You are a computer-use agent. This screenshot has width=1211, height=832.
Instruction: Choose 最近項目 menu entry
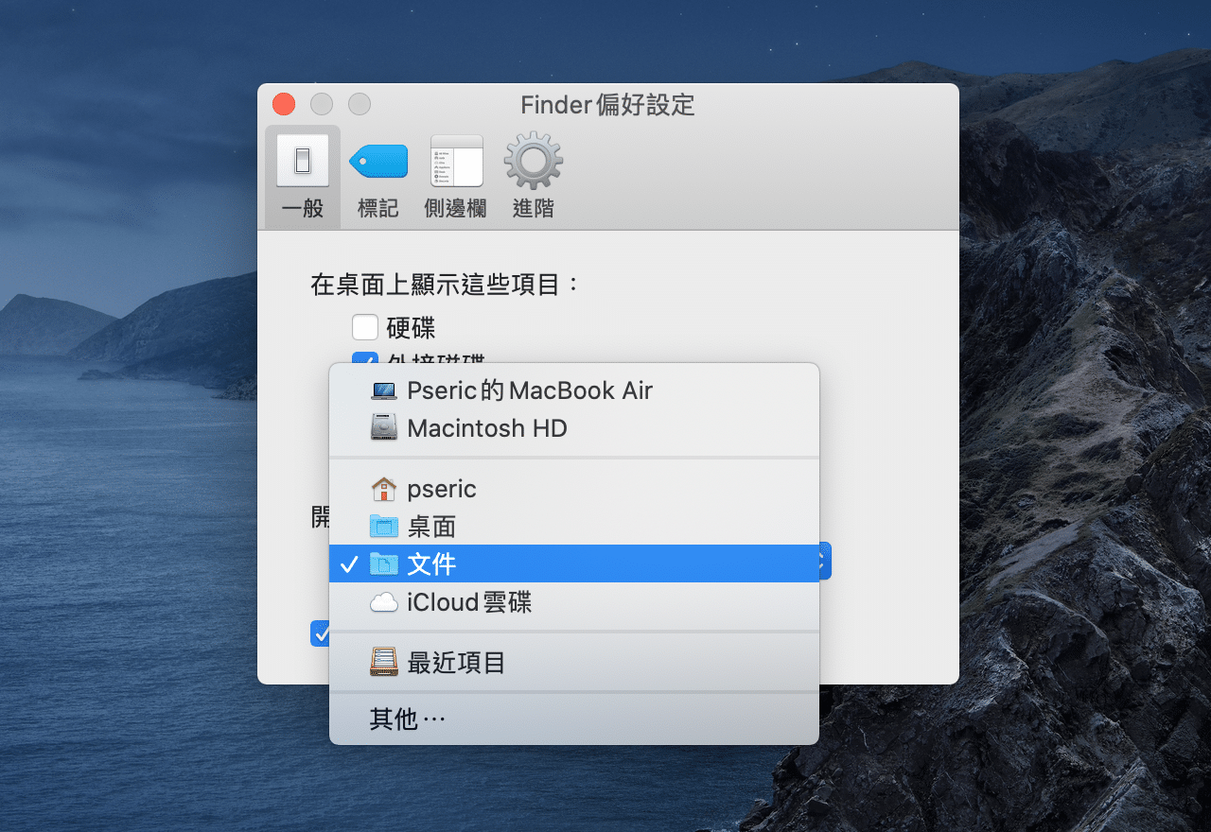point(574,663)
